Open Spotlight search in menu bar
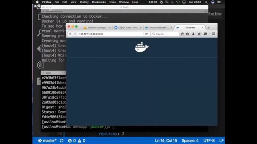Screen dimensions: 257x144 pyautogui.click(x=206, y=2)
